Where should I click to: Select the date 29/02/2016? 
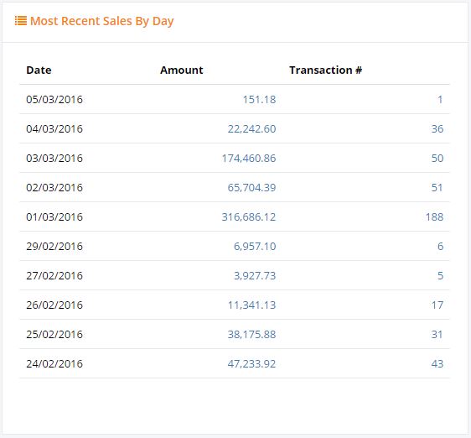[54, 247]
